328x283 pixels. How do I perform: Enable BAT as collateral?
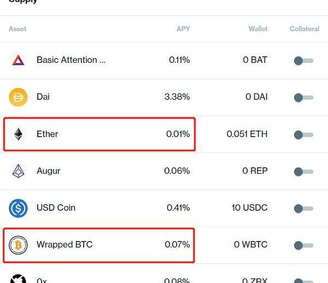pos(303,61)
